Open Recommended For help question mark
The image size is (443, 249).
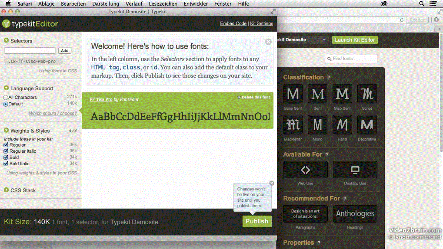tap(345, 199)
